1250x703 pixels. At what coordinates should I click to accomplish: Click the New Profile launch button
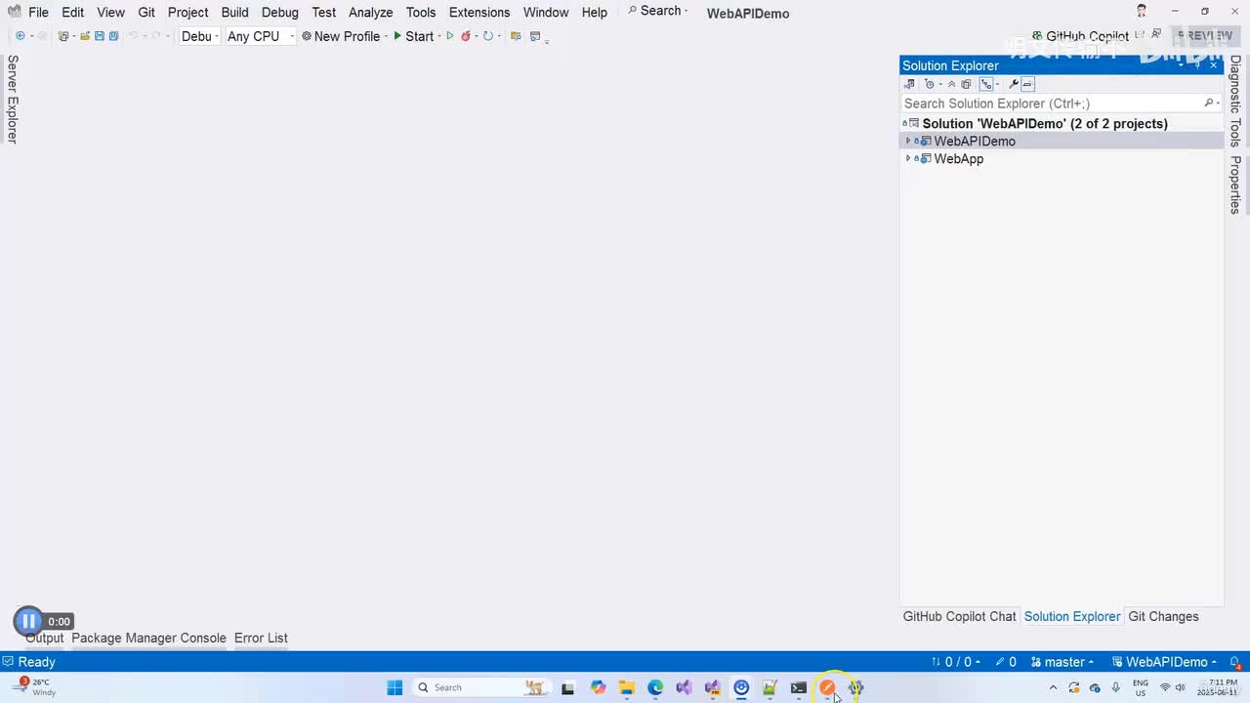[x=341, y=36]
